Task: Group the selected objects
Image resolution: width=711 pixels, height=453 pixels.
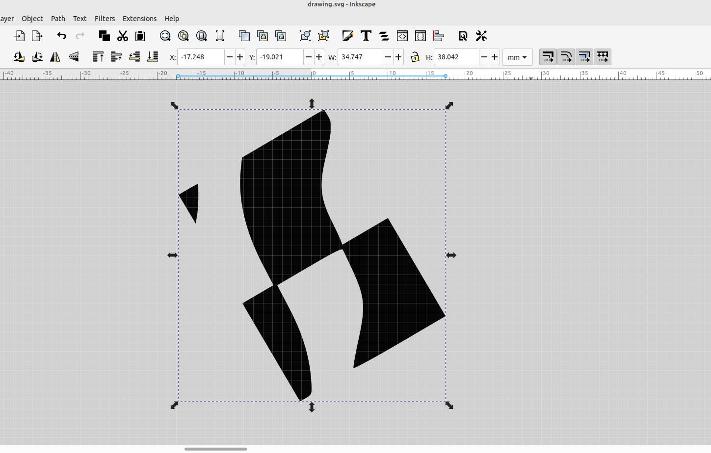Action: coord(305,36)
